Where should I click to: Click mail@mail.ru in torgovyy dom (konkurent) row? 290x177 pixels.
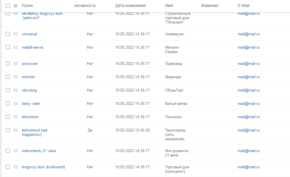click(249, 167)
